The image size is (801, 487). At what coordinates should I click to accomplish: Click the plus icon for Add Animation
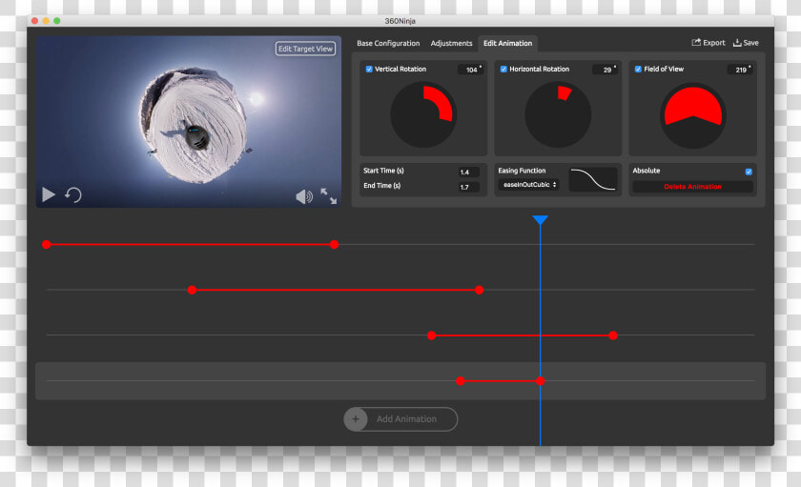[x=356, y=419]
